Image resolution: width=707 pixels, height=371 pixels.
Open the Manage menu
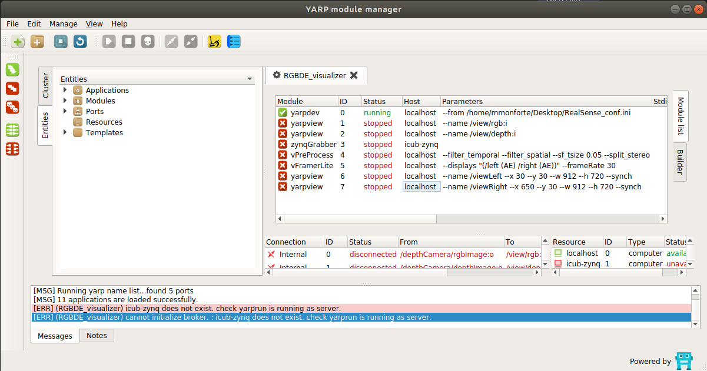click(x=64, y=24)
